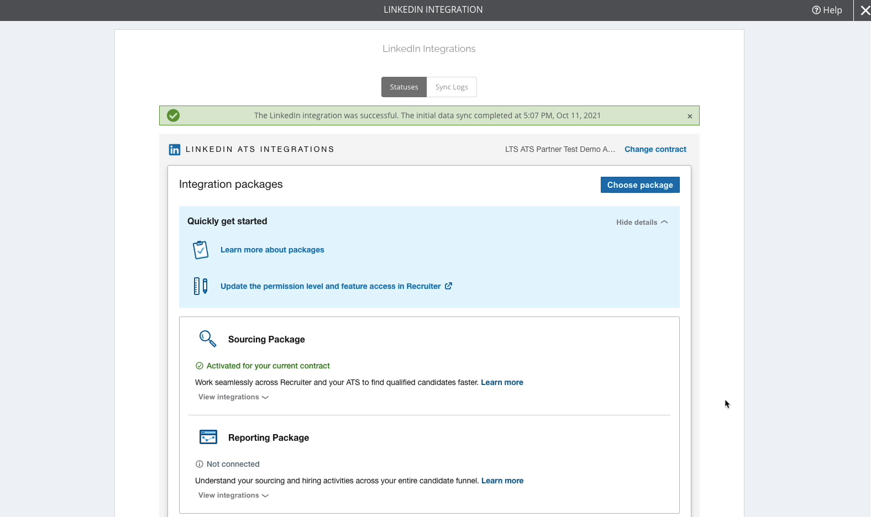
Task: Click the LinkedIn logo icon
Action: 175,150
